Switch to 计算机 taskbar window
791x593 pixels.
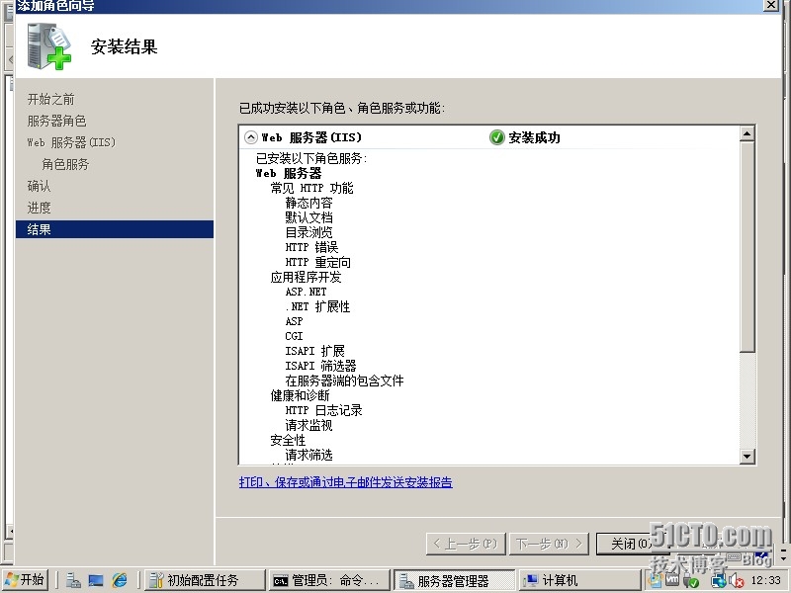point(579,580)
